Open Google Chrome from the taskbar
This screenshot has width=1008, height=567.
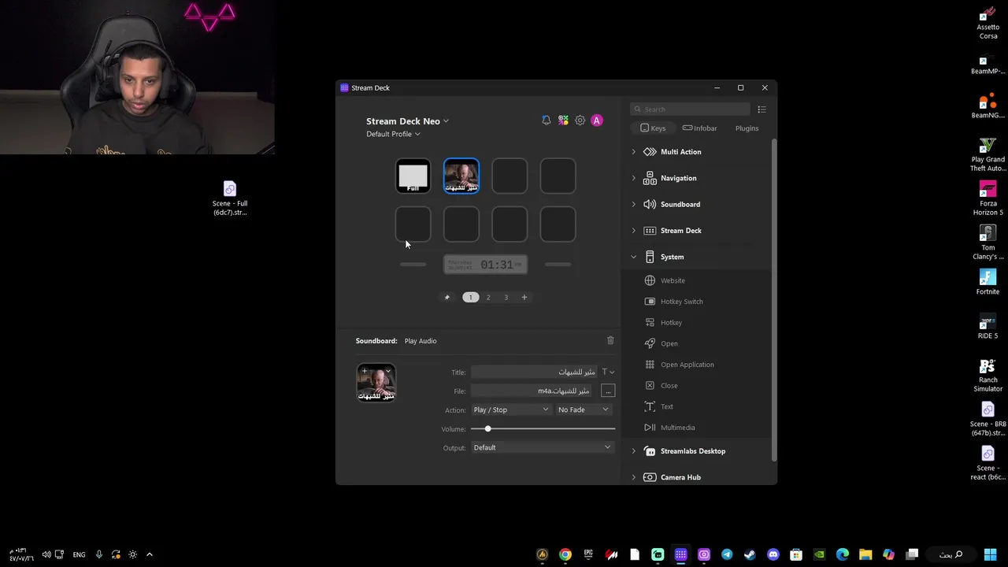pyautogui.click(x=565, y=554)
